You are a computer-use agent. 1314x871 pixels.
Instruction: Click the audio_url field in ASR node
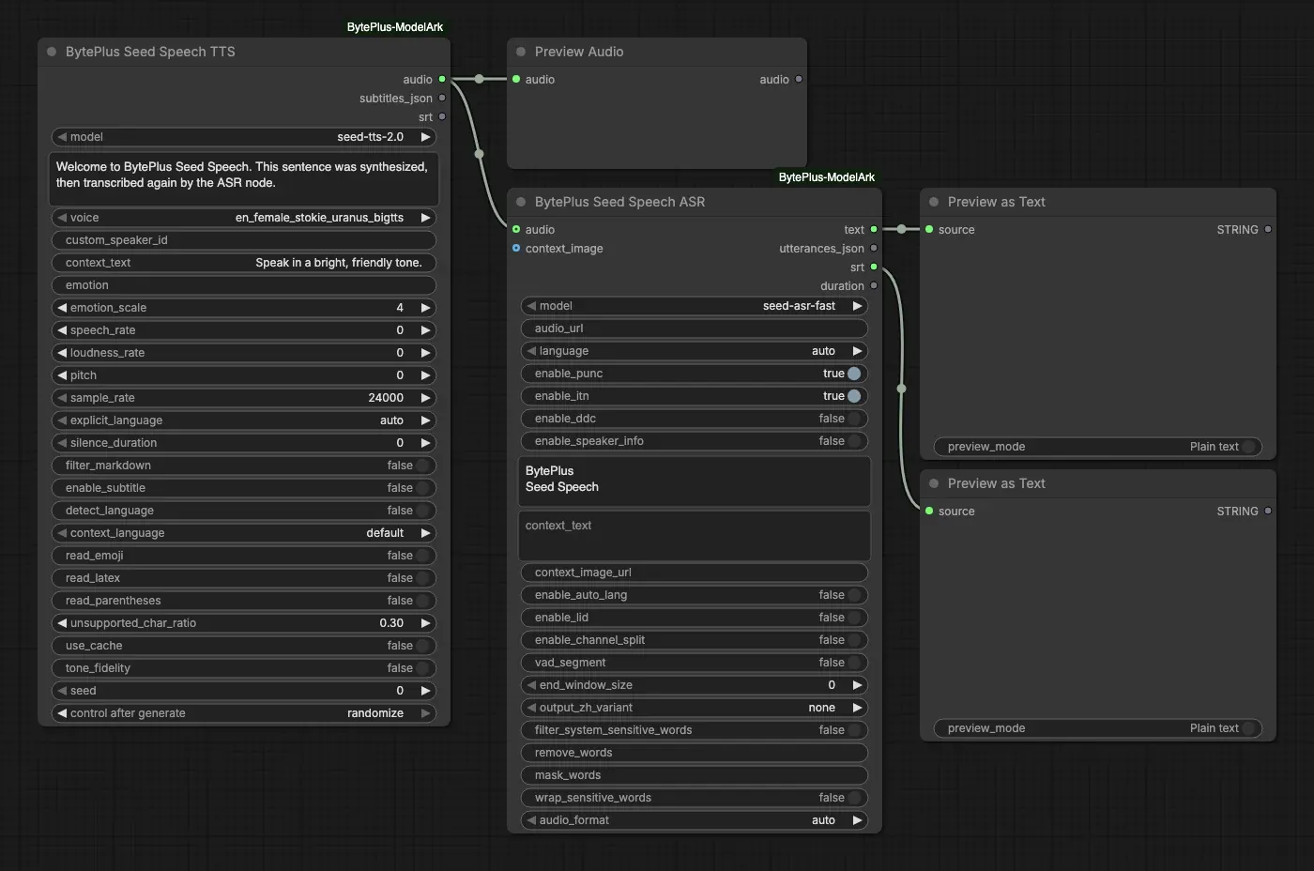695,329
